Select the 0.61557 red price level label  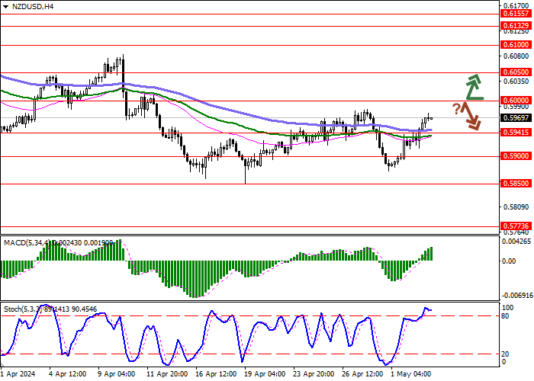pos(516,14)
